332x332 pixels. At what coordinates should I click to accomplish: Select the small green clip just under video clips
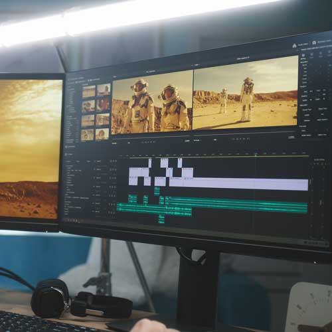point(157,191)
